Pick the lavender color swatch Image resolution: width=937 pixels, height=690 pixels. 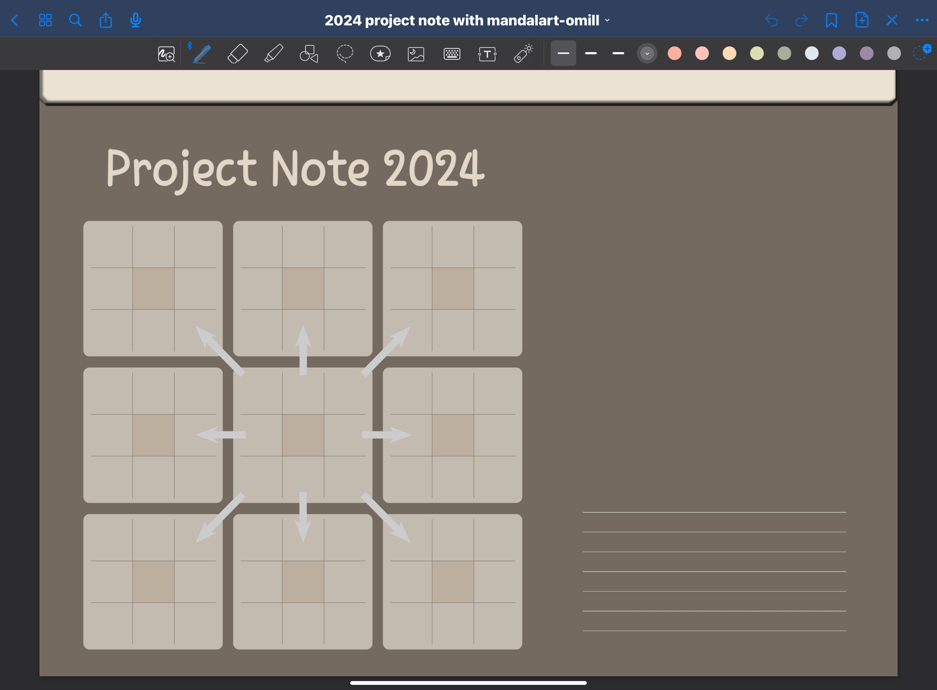839,53
